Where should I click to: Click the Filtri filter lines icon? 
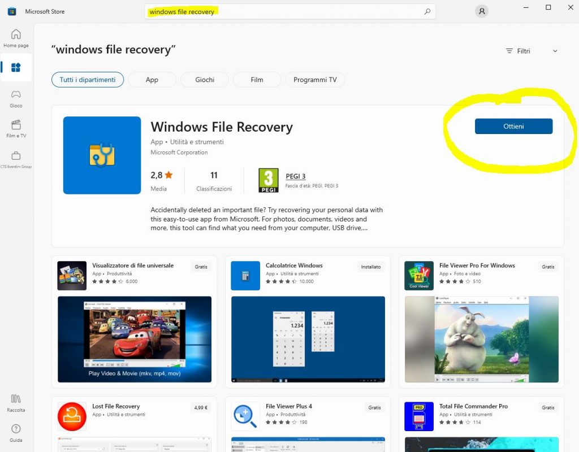click(x=509, y=51)
